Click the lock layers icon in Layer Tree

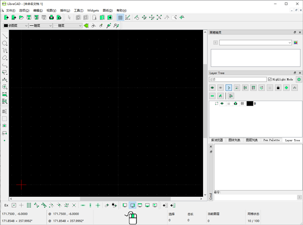coord(278,87)
